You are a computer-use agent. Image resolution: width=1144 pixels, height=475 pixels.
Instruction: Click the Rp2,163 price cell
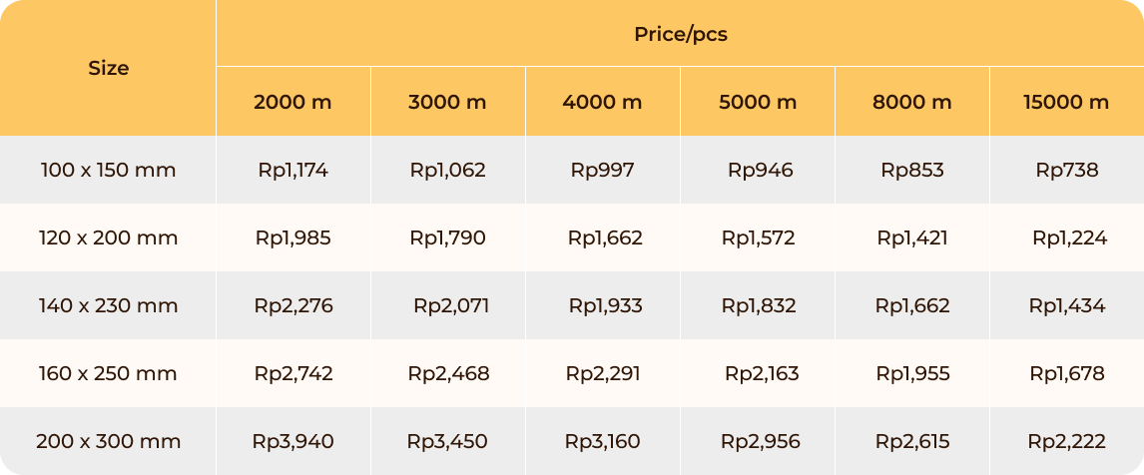(758, 373)
